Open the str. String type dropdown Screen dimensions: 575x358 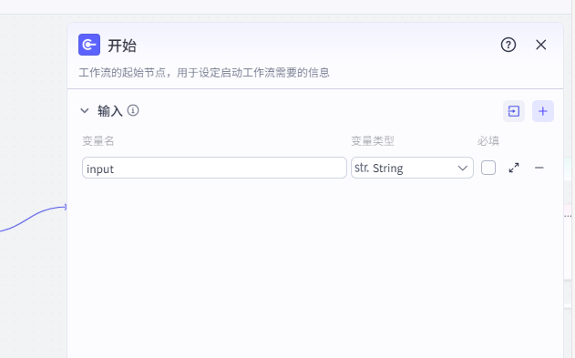[x=412, y=168]
